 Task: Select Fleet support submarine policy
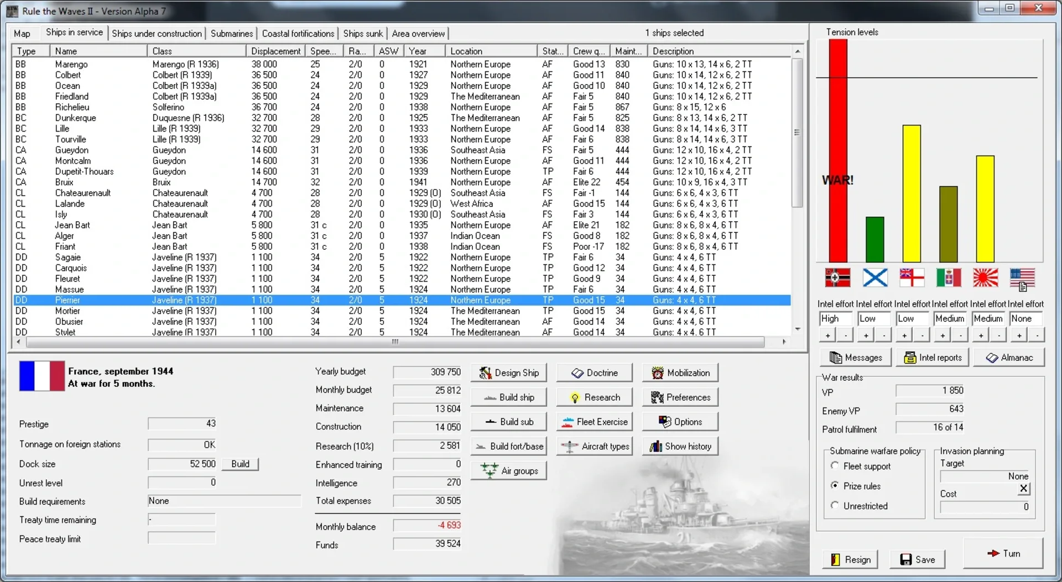[x=835, y=466]
